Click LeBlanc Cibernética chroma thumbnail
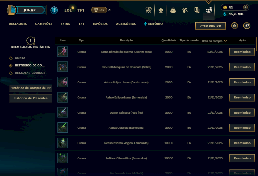Screen dimensions: 258x176 tap(63, 158)
